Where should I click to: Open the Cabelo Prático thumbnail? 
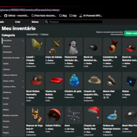(54, 115)
